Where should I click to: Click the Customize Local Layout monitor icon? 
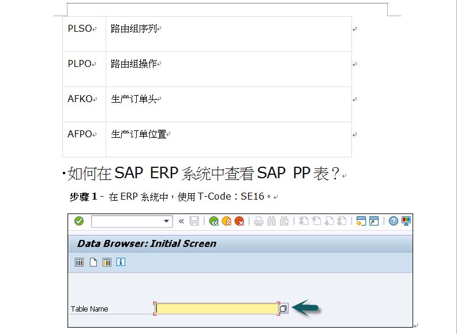click(x=406, y=221)
